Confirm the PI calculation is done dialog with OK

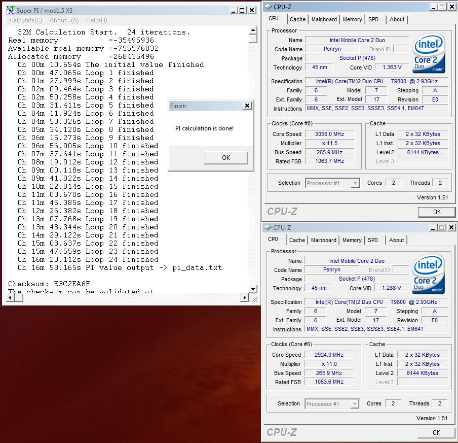(226, 158)
